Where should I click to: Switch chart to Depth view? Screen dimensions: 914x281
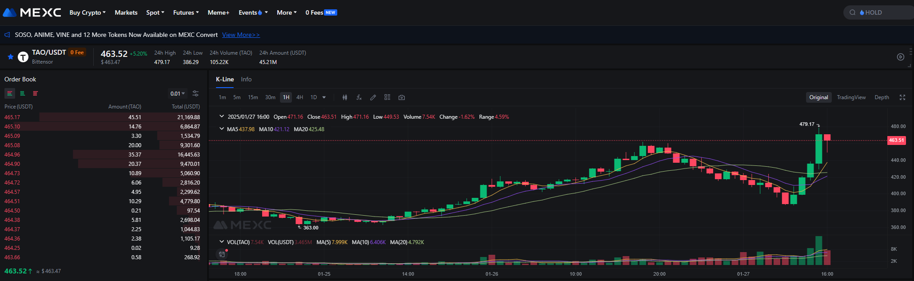[882, 97]
